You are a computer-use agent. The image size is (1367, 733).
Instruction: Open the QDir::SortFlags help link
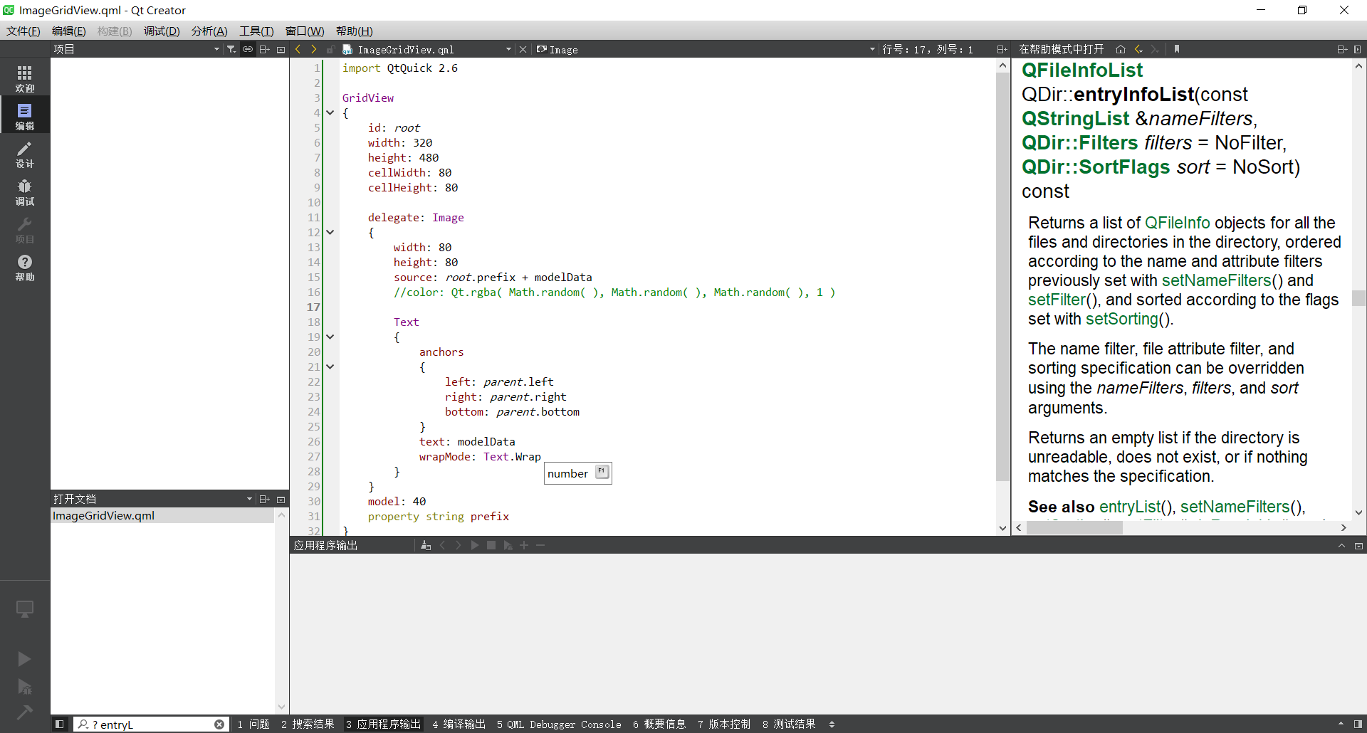(x=1096, y=167)
